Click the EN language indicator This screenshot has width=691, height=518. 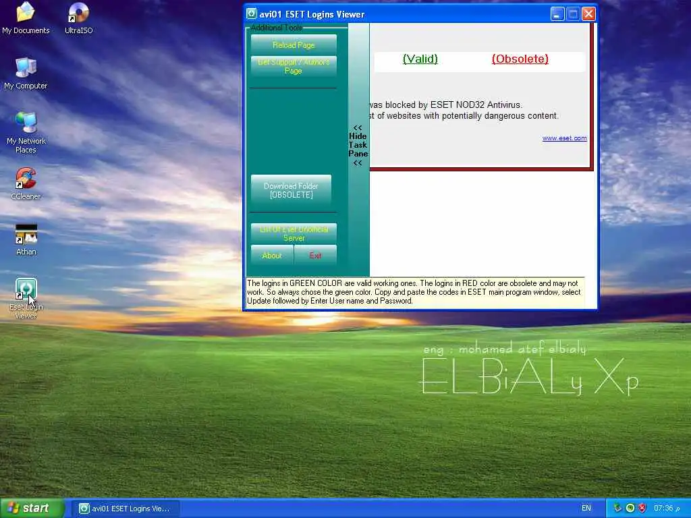586,509
